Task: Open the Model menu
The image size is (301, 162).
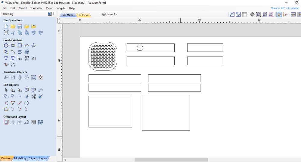Action: [x=23, y=8]
